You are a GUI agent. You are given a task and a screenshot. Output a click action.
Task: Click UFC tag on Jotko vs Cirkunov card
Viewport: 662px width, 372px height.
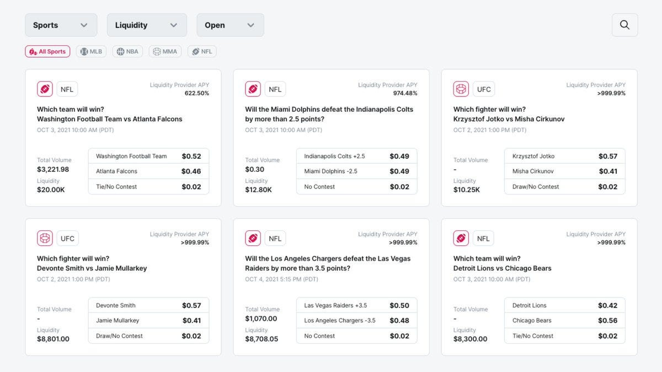[x=484, y=89]
